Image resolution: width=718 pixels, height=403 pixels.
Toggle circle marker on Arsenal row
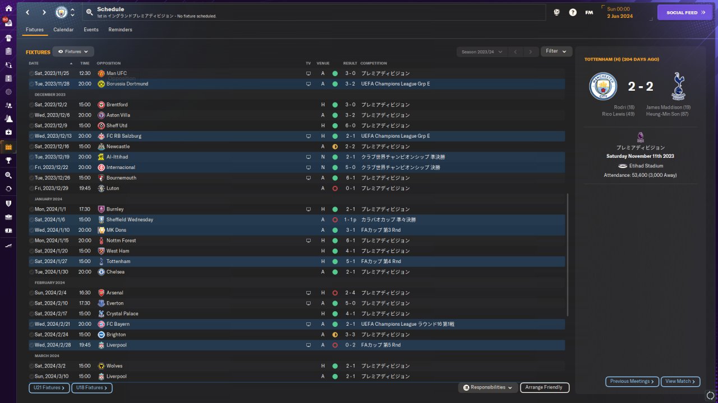[x=31, y=293]
